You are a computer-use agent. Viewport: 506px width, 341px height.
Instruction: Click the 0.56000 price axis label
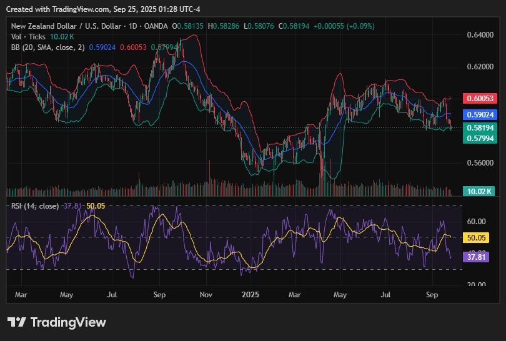(x=480, y=162)
